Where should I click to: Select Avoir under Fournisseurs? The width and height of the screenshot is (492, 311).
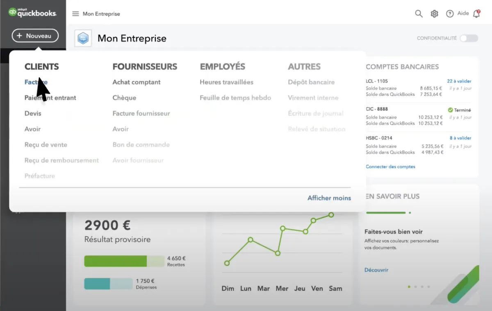tap(121, 129)
